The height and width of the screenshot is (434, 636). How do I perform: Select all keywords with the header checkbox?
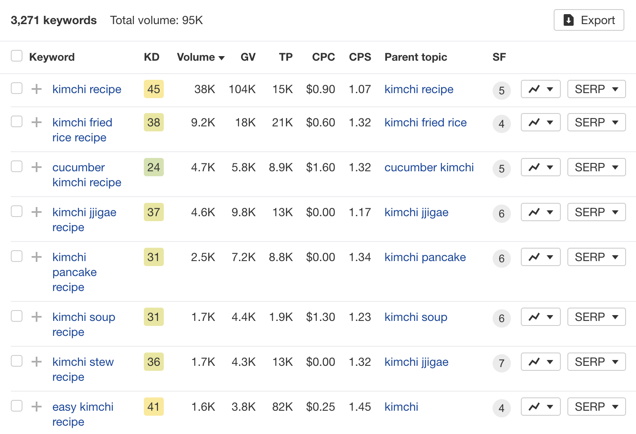17,55
